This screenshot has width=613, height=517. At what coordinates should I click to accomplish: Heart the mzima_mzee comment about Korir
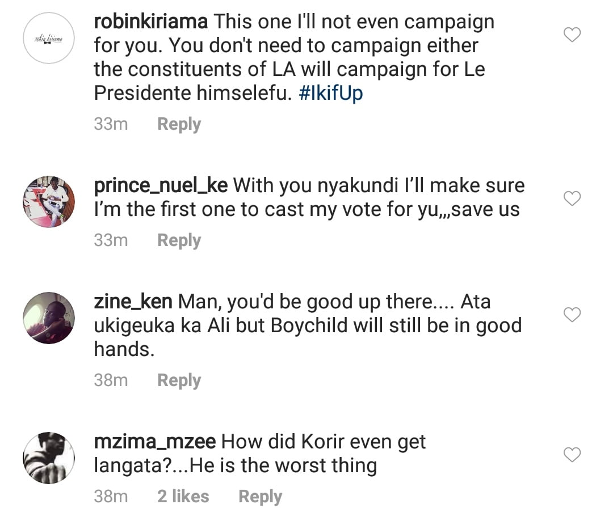pyautogui.click(x=572, y=454)
